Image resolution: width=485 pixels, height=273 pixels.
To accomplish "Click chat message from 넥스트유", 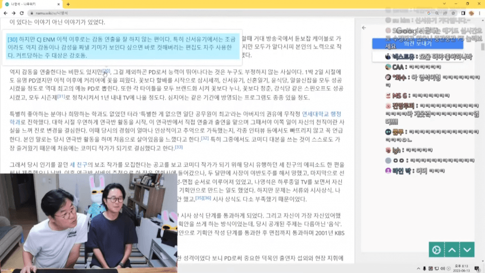I will tap(429, 57).
